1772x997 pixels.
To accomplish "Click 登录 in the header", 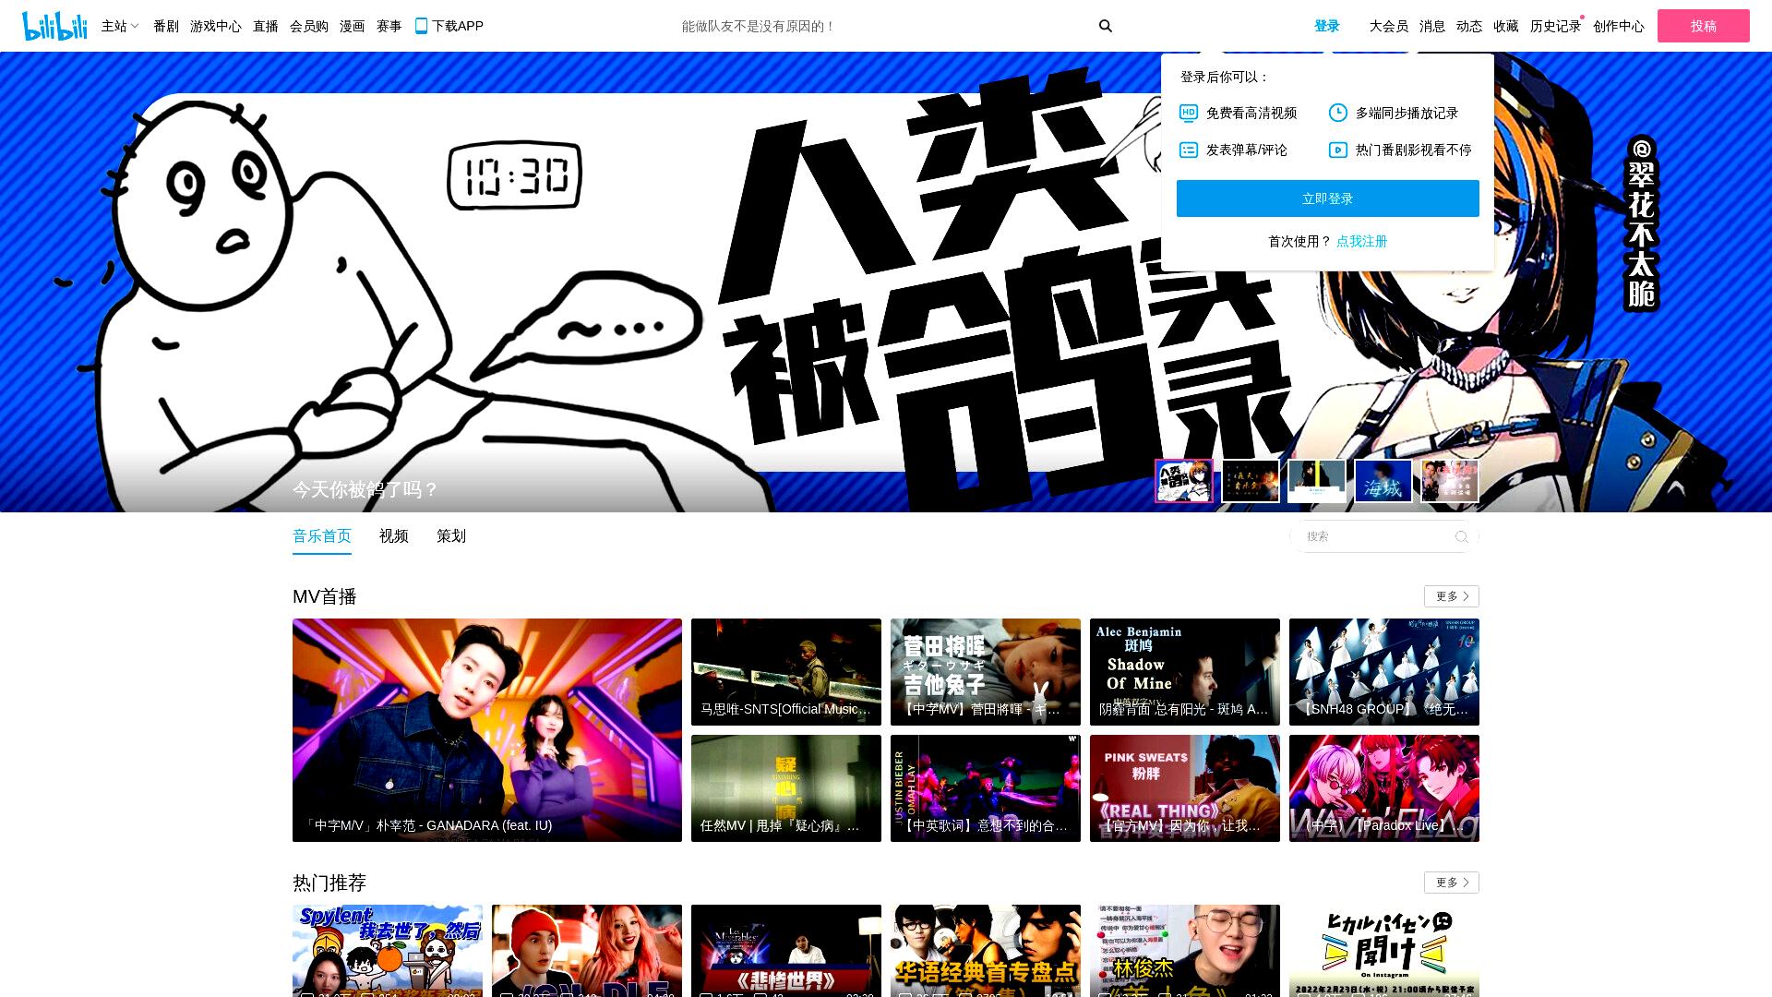I will (x=1327, y=26).
